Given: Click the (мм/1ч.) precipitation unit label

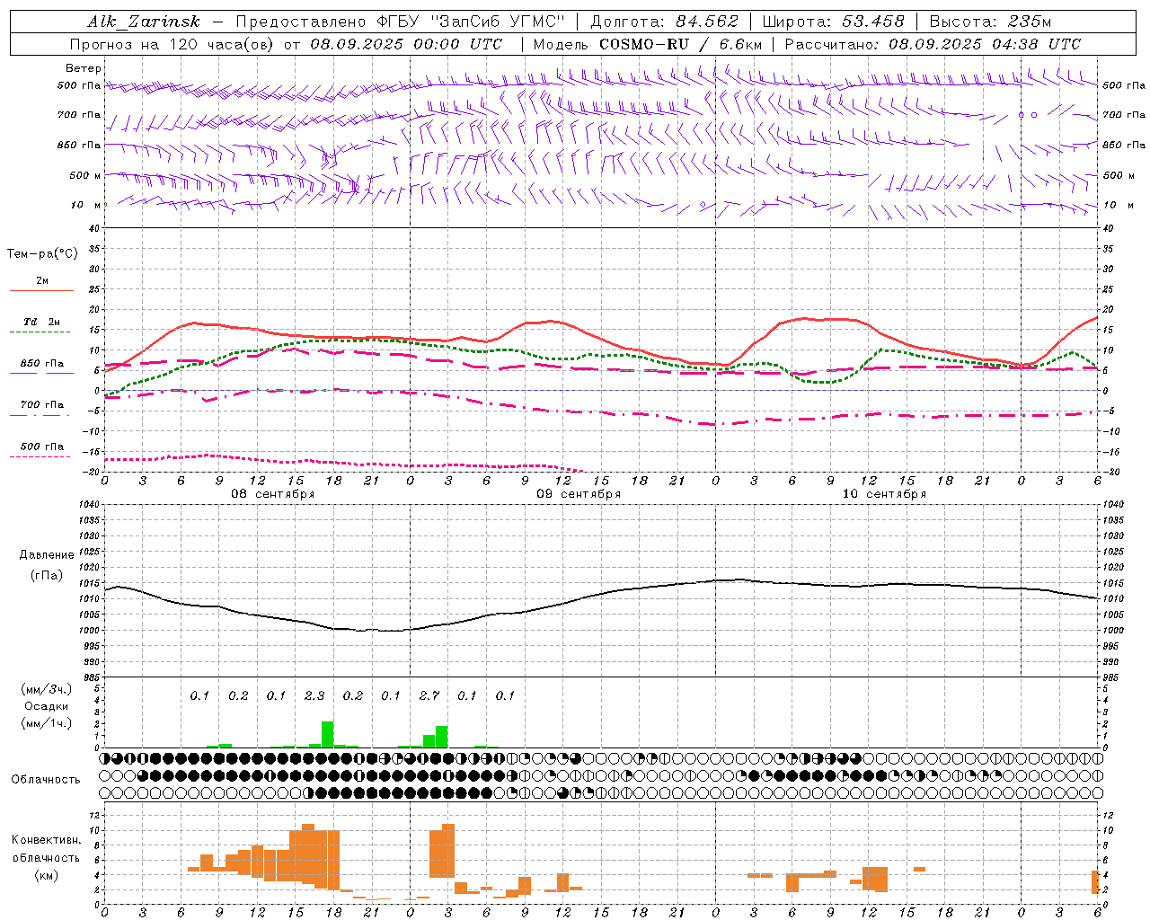Looking at the screenshot, I should point(47,722).
